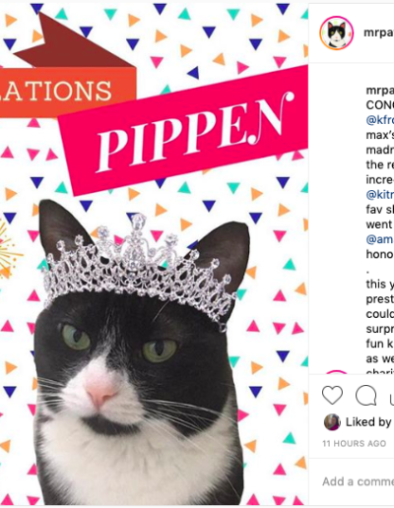
Task: Open the @kitr mention in the caption
Action: [380, 194]
